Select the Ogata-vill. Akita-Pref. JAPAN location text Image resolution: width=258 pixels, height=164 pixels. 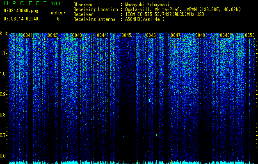[x=183, y=9]
